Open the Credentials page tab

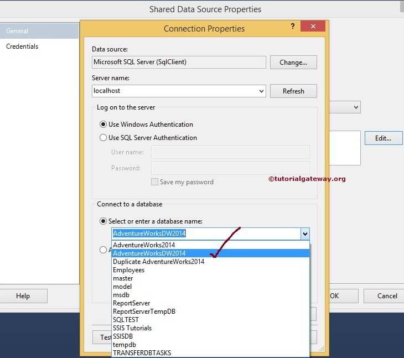(39, 46)
